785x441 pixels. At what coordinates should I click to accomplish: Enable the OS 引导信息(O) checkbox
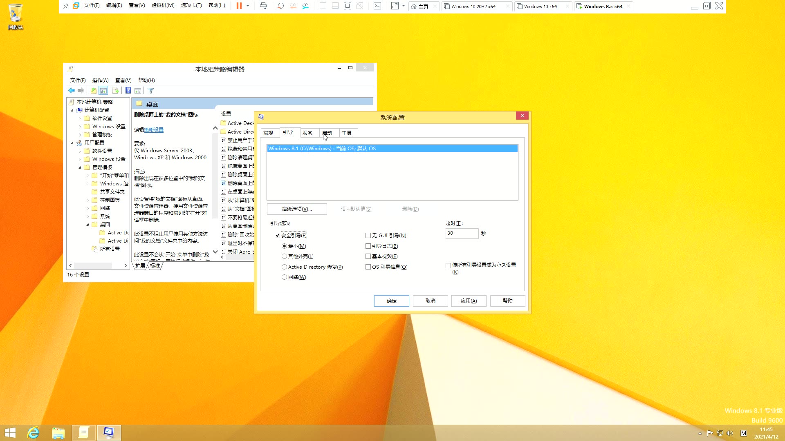pos(368,267)
